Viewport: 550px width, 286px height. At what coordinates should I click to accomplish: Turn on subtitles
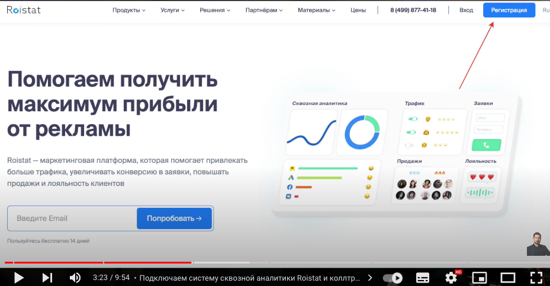tap(422, 278)
